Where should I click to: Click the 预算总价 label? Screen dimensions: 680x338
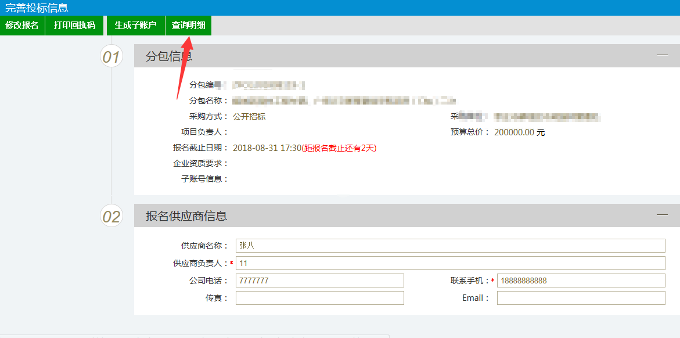click(470, 132)
